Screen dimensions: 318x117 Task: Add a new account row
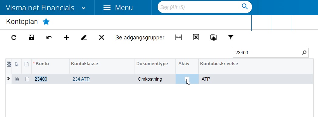(x=67, y=38)
